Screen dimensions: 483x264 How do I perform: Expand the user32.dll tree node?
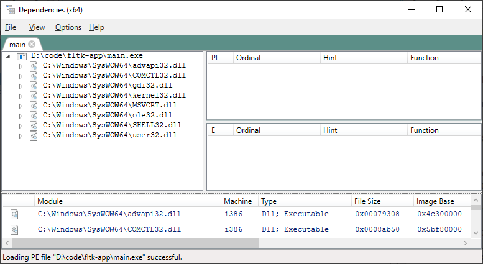21,135
